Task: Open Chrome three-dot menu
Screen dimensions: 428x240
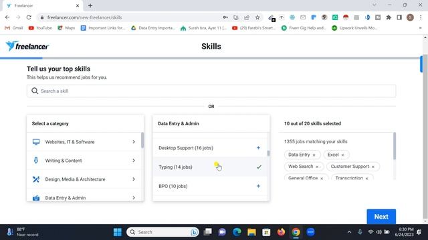Action: click(x=421, y=17)
